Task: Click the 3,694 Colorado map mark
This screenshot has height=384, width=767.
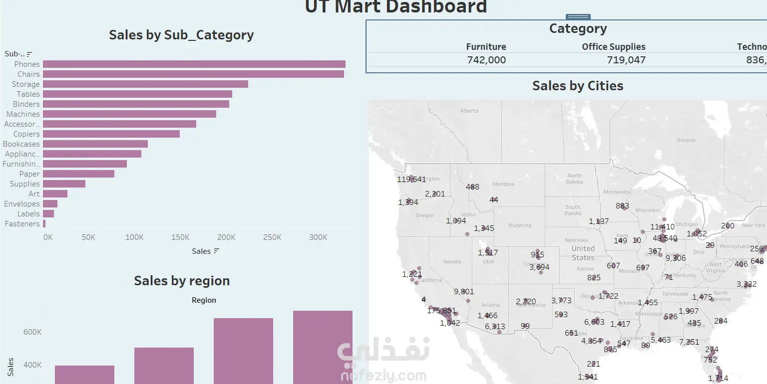Action: pos(539,267)
